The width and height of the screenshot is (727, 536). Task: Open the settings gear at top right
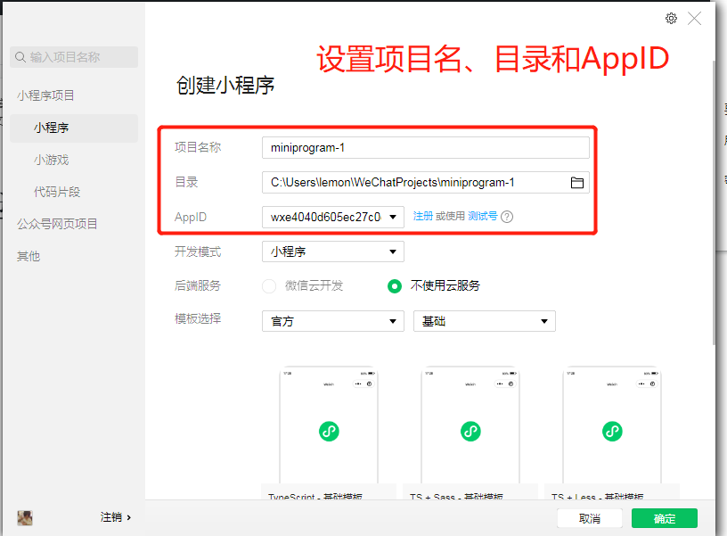671,18
